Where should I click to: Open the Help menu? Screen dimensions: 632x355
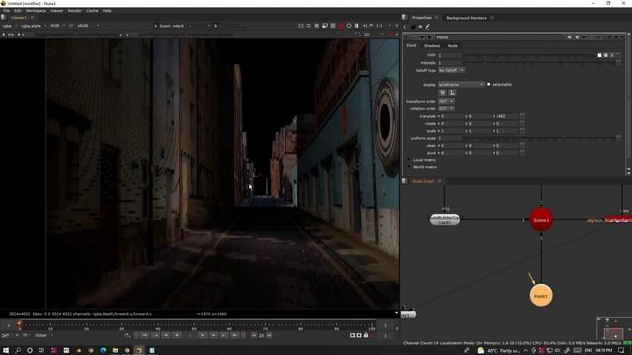pos(107,11)
